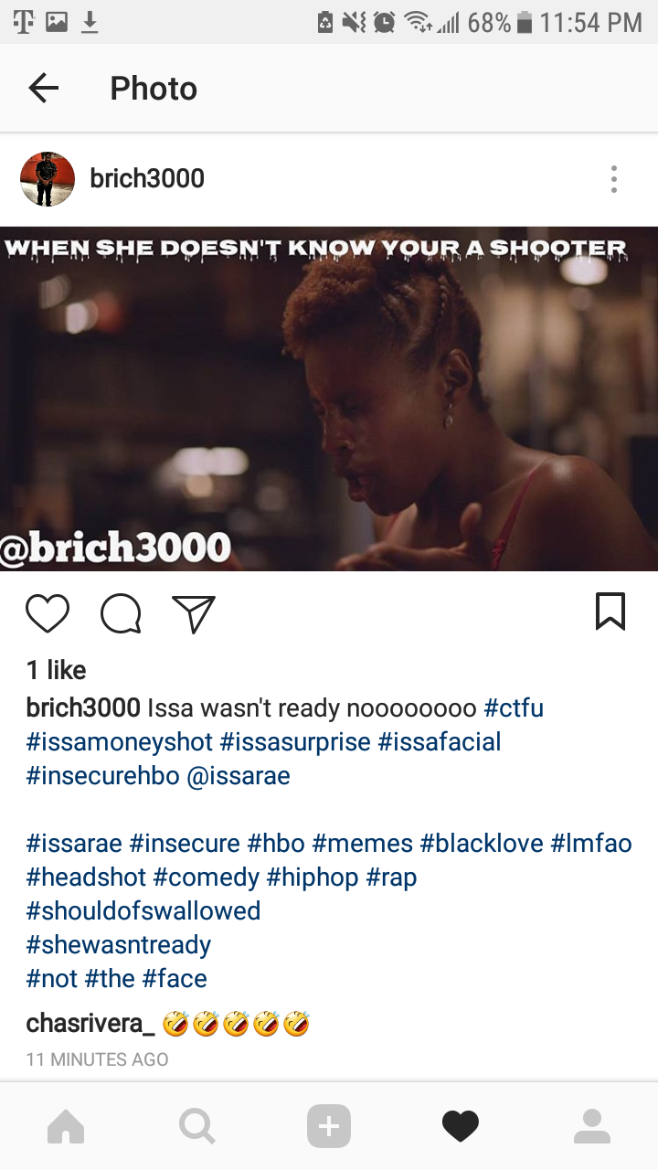Screen dimensions: 658x1170
Task: Share the post via paper plane icon
Action: (x=194, y=613)
